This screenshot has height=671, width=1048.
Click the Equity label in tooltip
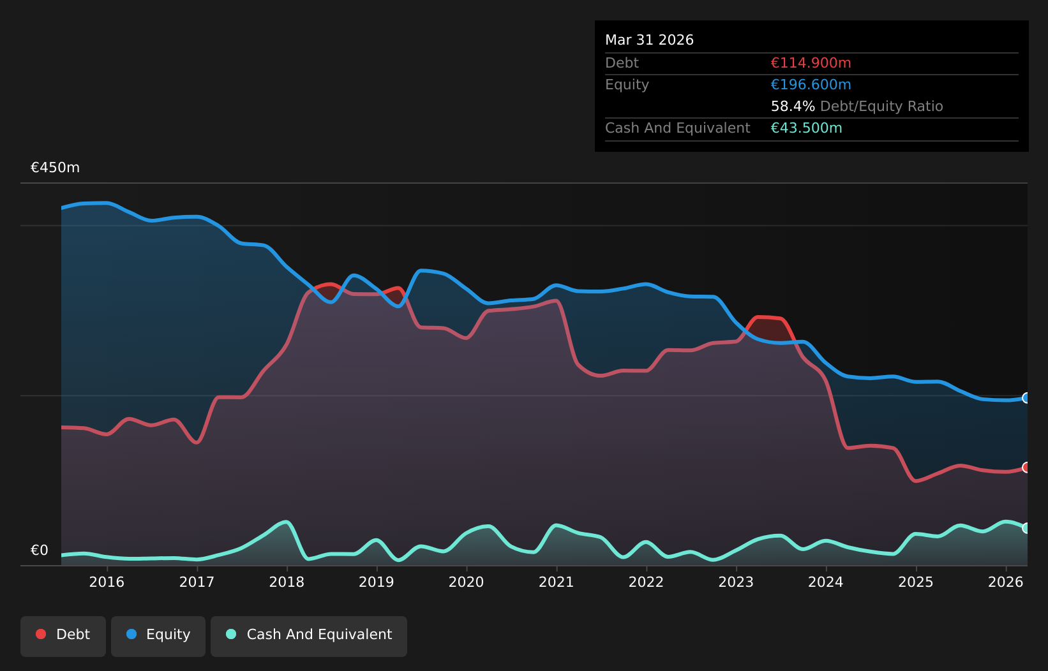pos(627,85)
